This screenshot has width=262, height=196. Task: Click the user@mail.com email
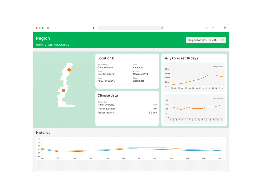coord(106,74)
